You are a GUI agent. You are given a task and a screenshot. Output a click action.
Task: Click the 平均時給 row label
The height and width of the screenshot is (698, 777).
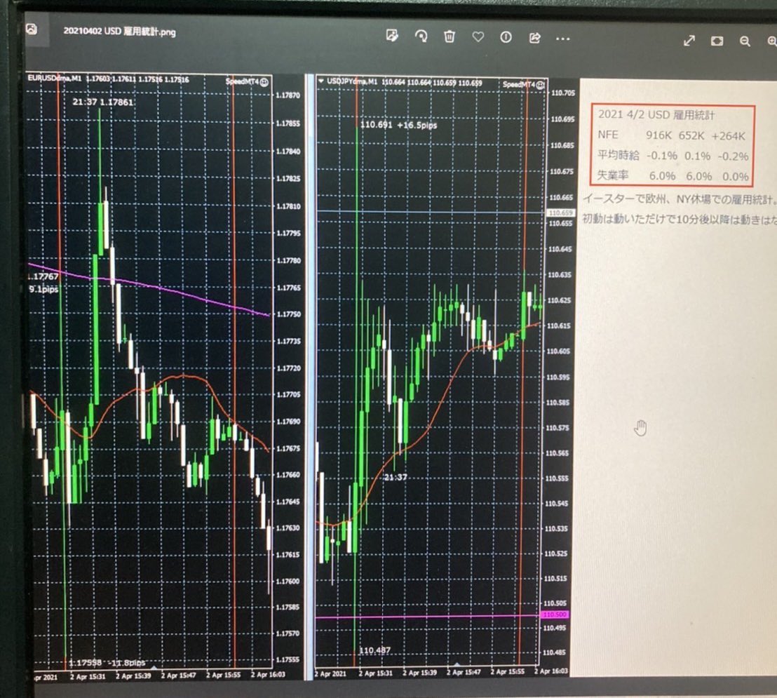coord(617,155)
